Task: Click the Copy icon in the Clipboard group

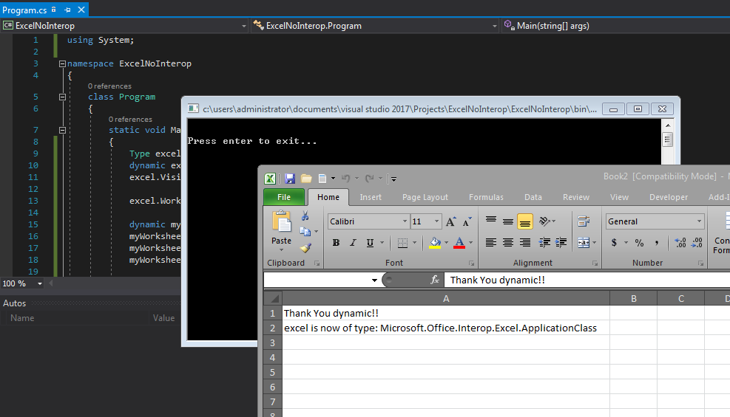Action: click(305, 231)
